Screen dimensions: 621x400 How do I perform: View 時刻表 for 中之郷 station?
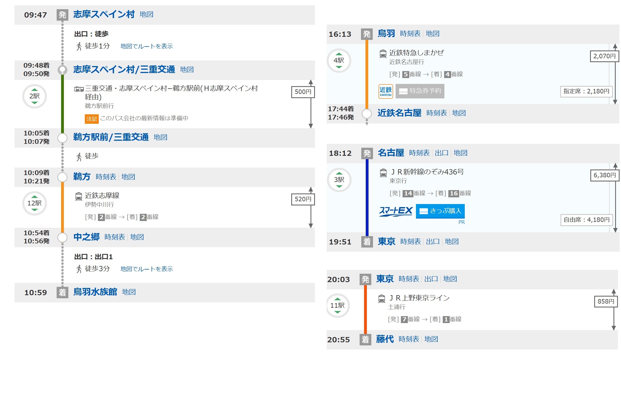click(x=115, y=237)
